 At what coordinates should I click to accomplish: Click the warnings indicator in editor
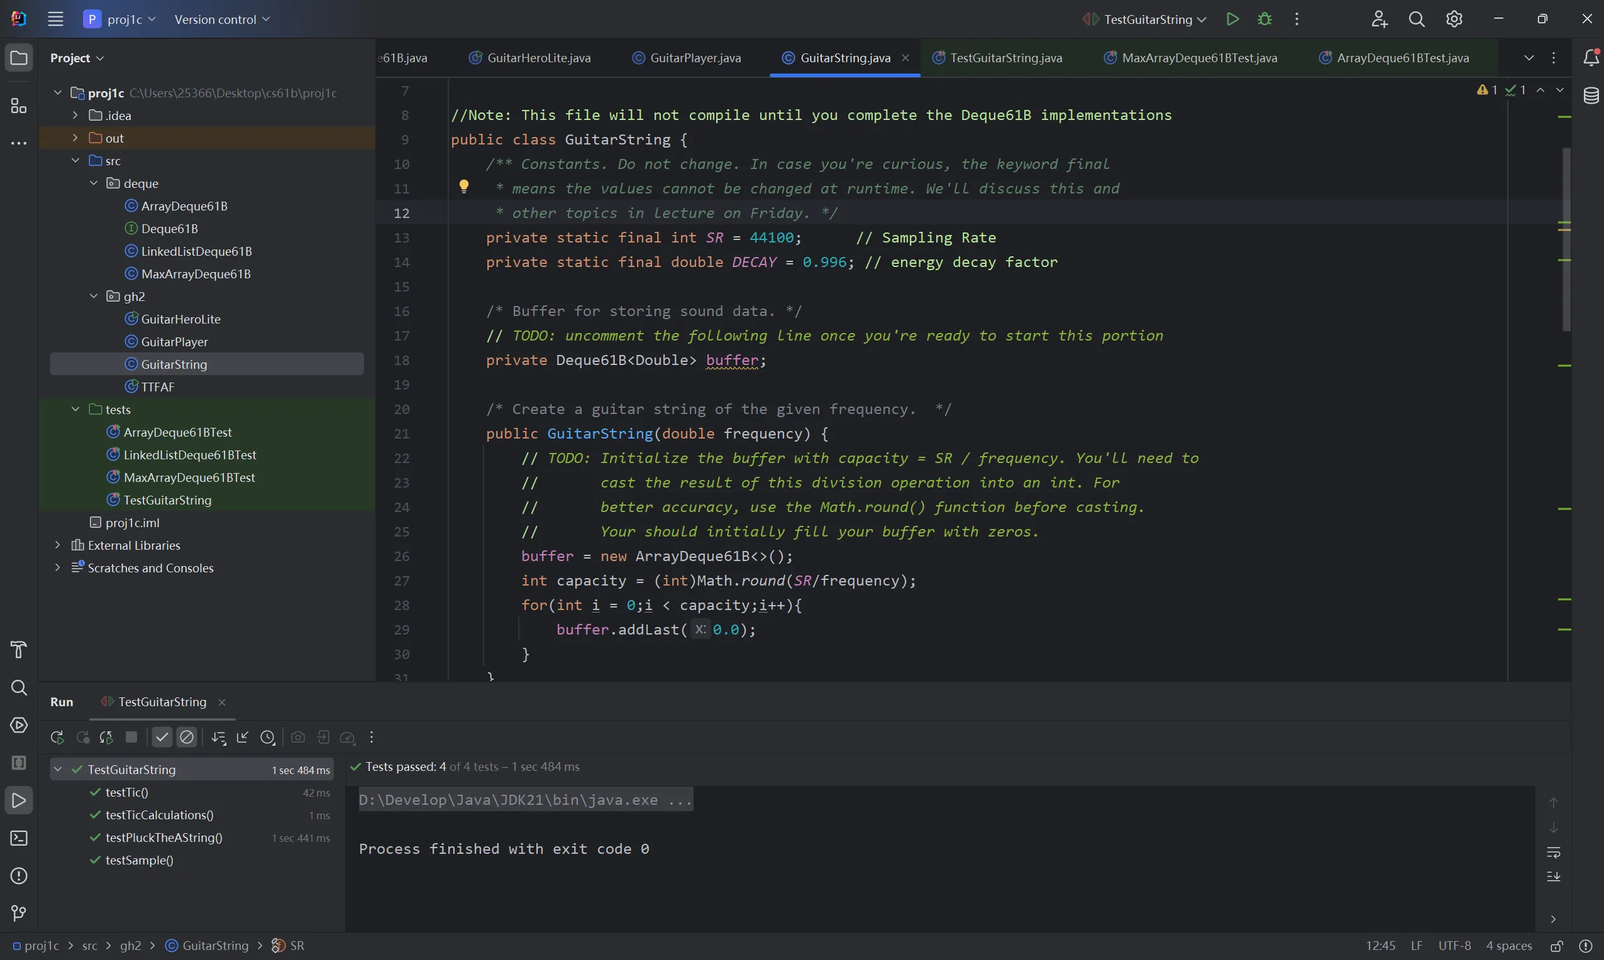tap(1487, 90)
